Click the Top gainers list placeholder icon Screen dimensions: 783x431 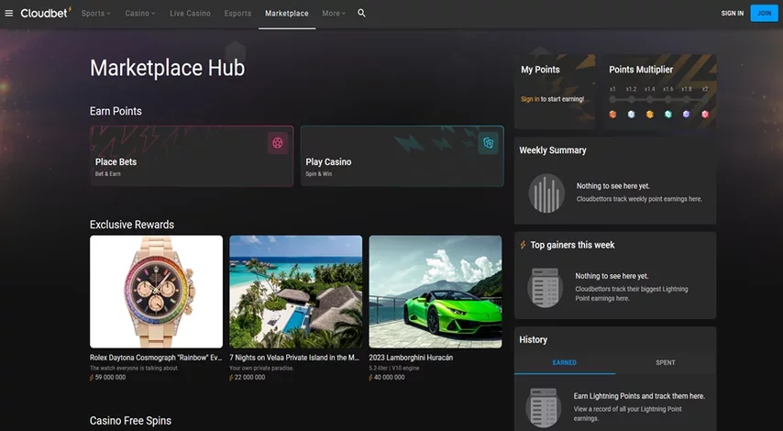(546, 287)
